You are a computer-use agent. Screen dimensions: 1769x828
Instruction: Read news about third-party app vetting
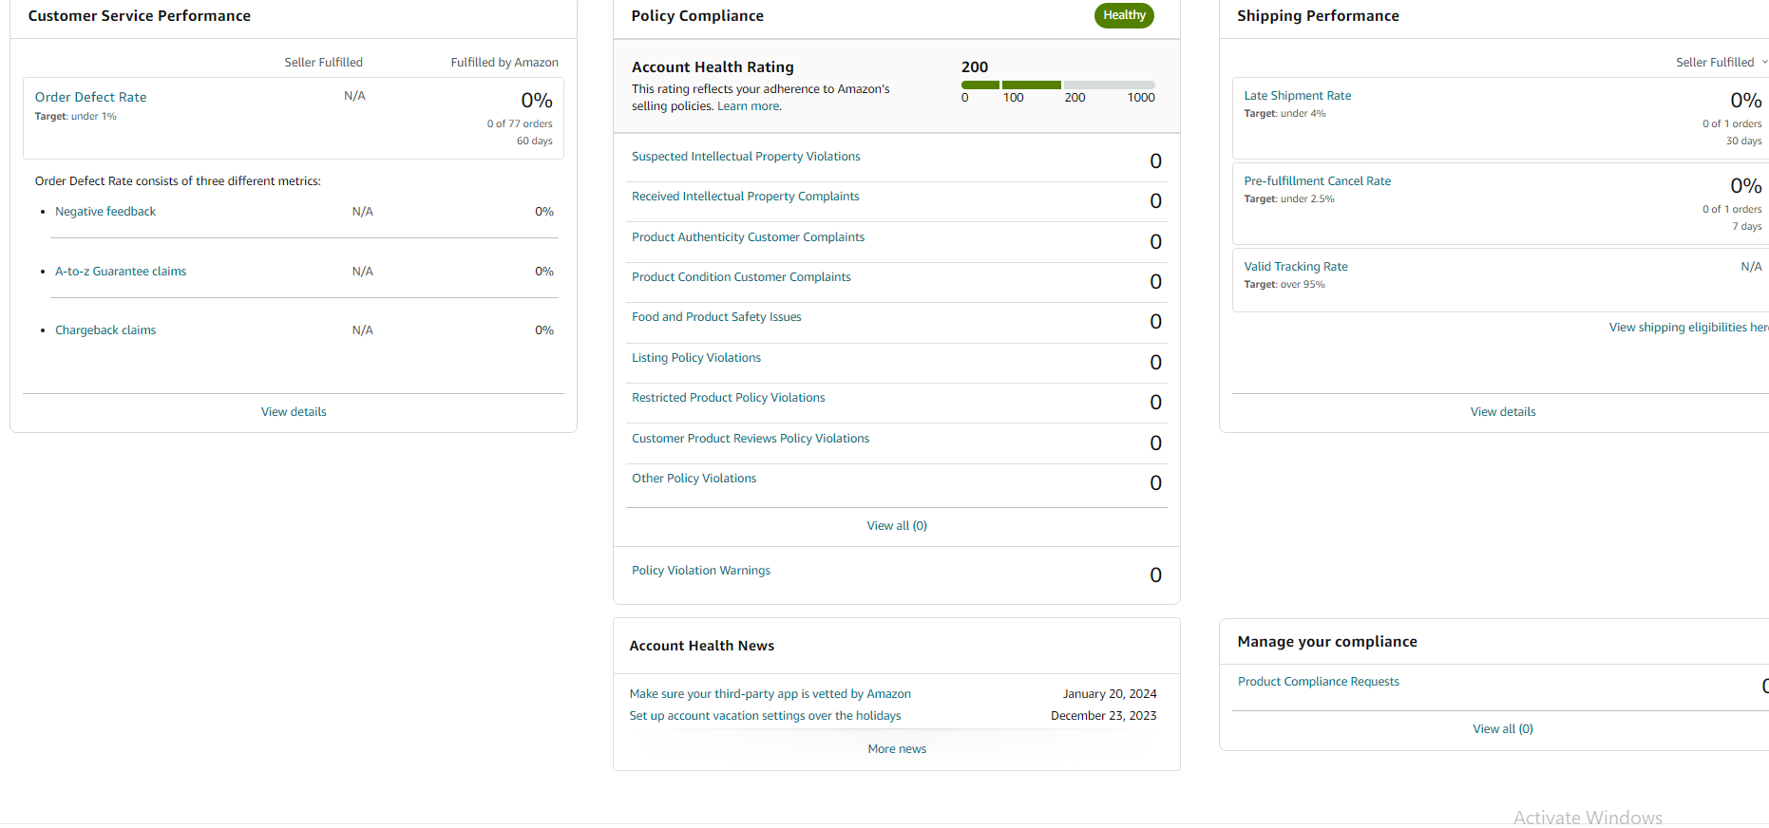[x=770, y=694]
